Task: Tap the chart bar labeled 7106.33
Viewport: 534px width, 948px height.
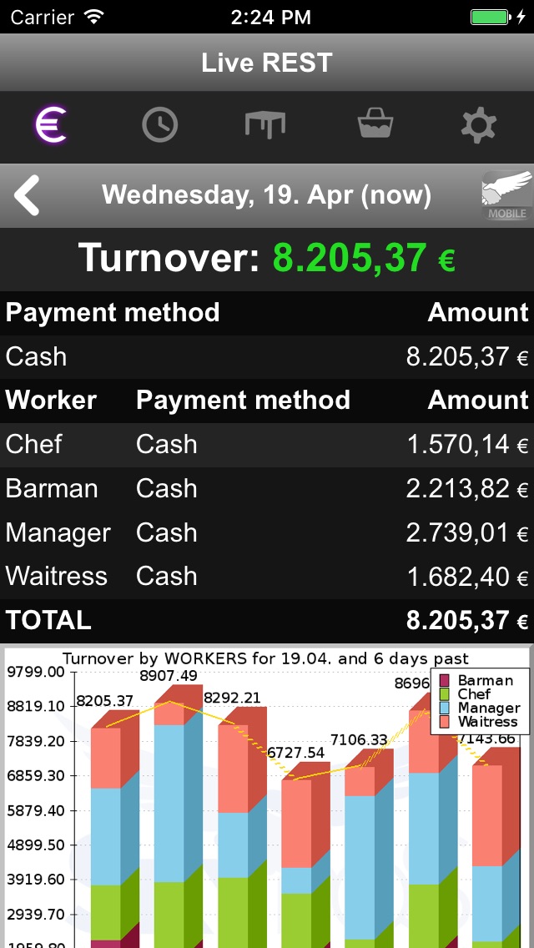Action: pos(369,850)
